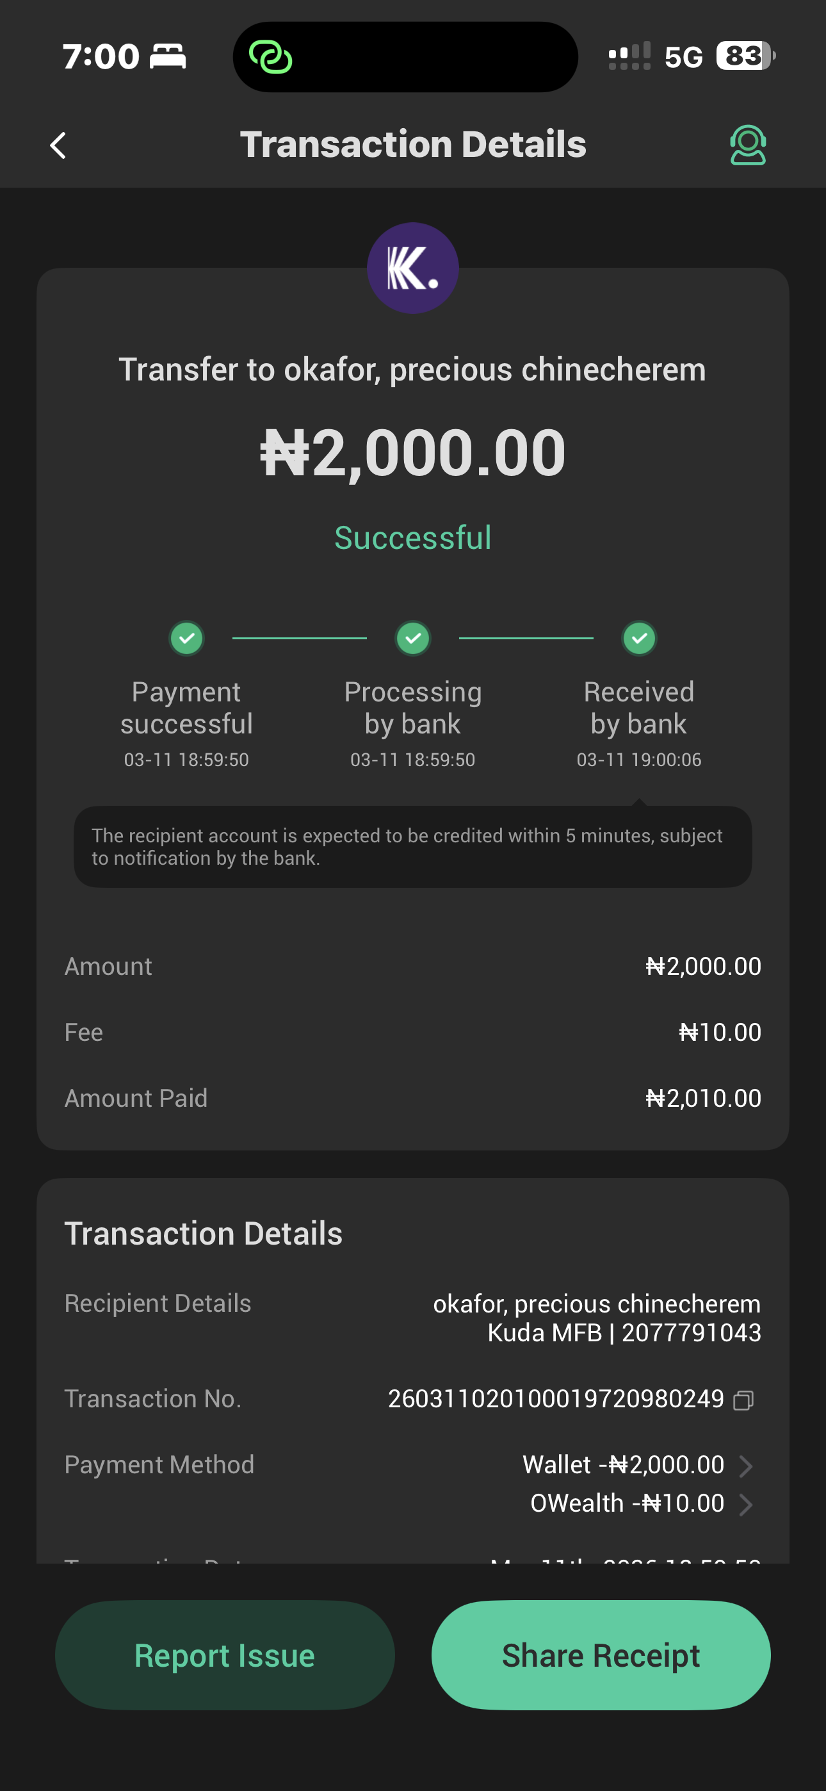The image size is (826, 1791).
Task: Tap the green link icon in Dynamic Island
Action: 270,57
